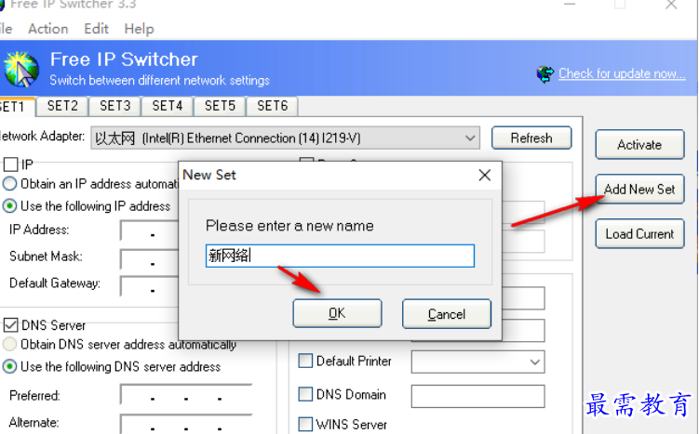699x434 pixels.
Task: Select Obtain an IP address automatically
Action: pyautogui.click(x=10, y=184)
